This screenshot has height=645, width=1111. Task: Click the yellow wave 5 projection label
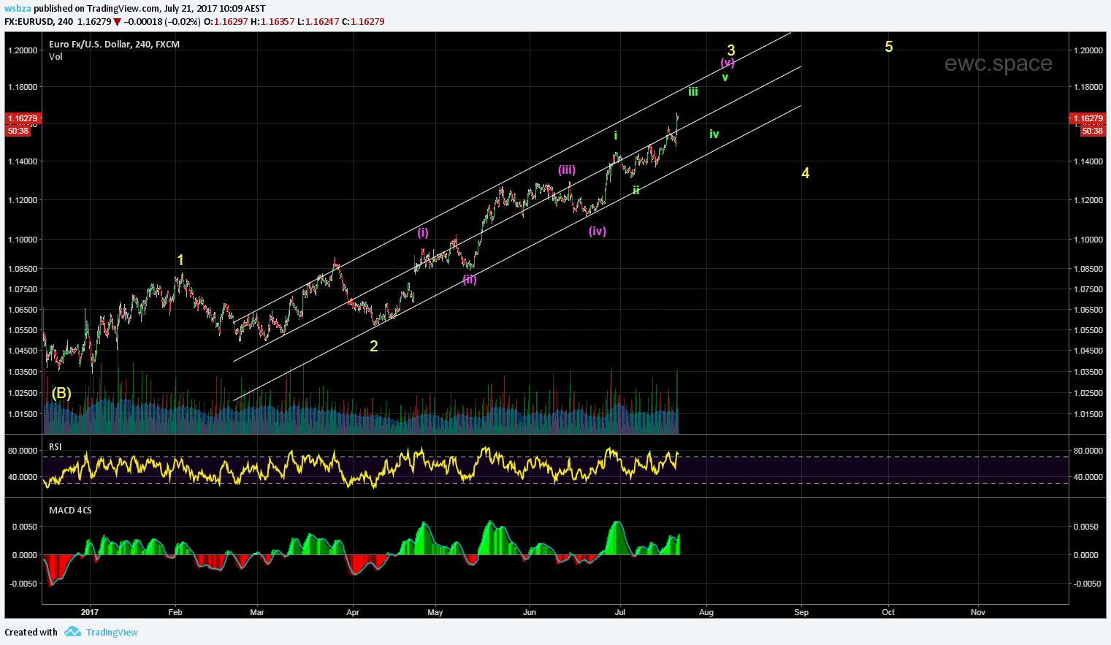click(x=888, y=47)
